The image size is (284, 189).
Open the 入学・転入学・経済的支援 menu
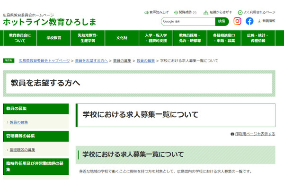click(156, 38)
